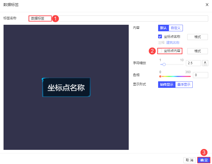The image size is (212, 164).
Task: Click the 字符缩放 slider handle
Action: pyautogui.click(x=164, y=64)
